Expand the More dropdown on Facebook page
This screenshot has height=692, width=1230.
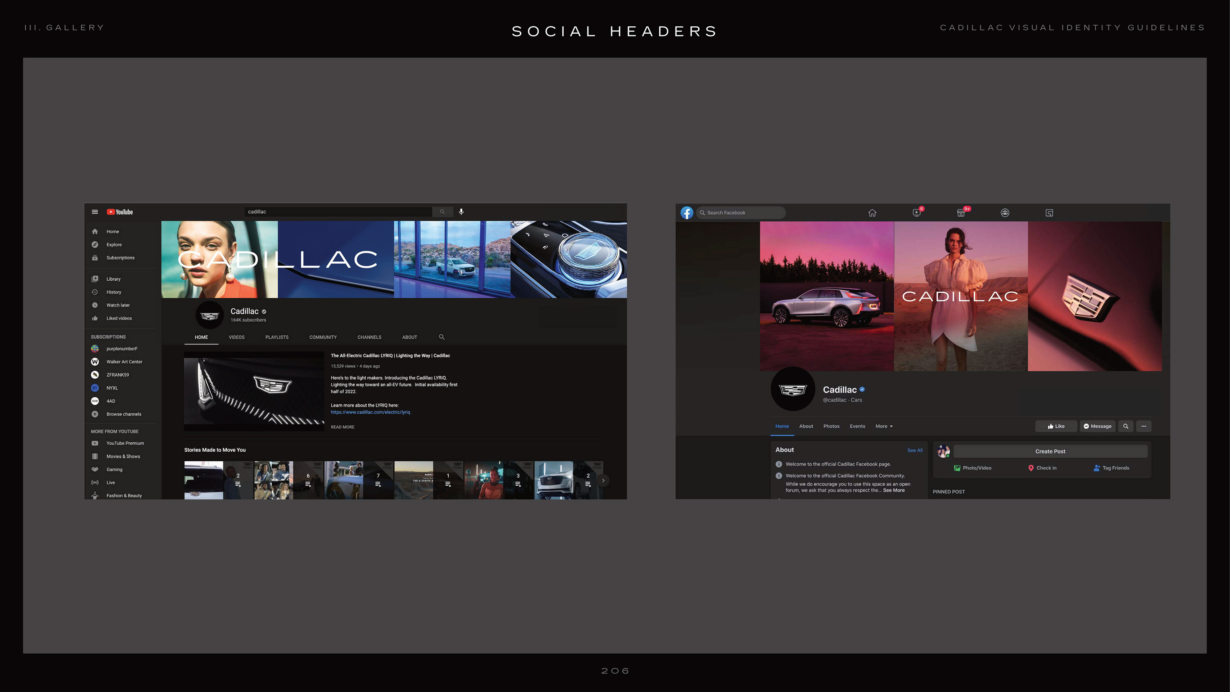point(884,426)
